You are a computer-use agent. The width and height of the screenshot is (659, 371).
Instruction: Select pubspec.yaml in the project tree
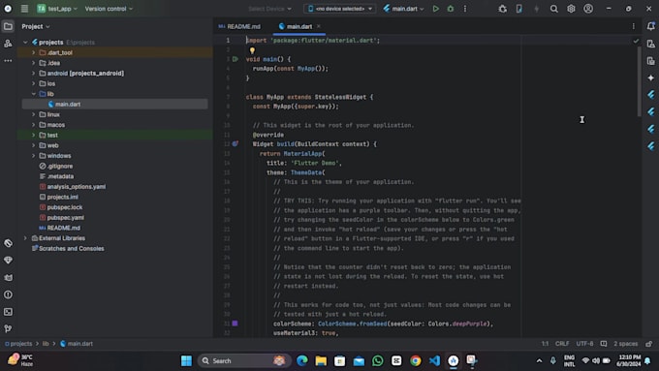(x=65, y=218)
